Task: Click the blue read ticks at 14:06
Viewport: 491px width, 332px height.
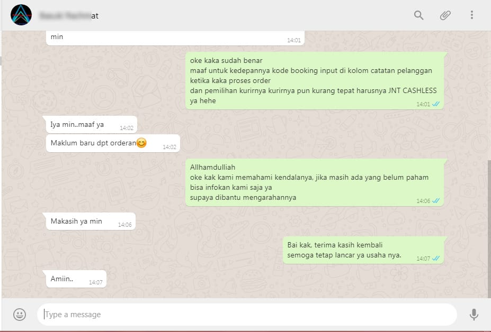Action: [435, 201]
